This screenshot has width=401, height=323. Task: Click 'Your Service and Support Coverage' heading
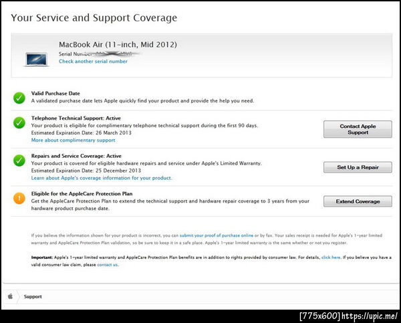(94, 18)
